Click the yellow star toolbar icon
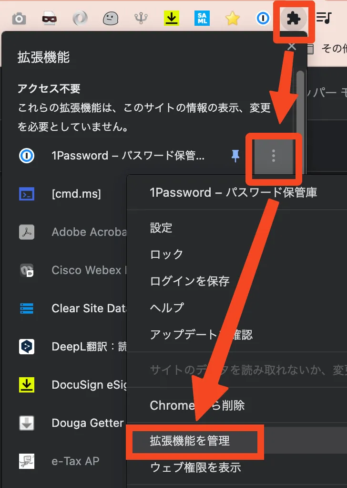This screenshot has width=347, height=488. click(x=233, y=19)
